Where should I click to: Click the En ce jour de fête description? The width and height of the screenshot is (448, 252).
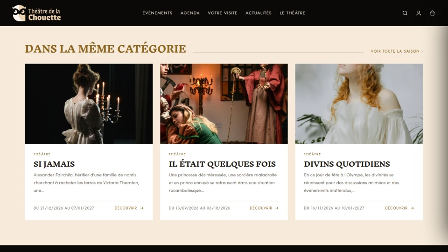click(x=351, y=182)
